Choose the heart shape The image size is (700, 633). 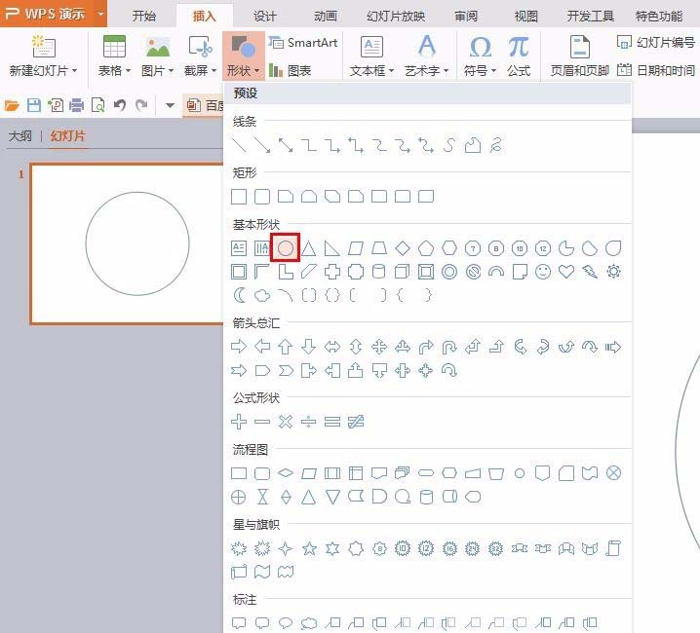[566, 272]
